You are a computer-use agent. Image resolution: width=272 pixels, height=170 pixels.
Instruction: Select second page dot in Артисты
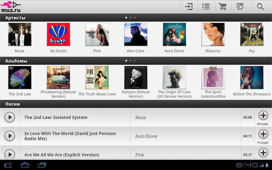point(131,18)
